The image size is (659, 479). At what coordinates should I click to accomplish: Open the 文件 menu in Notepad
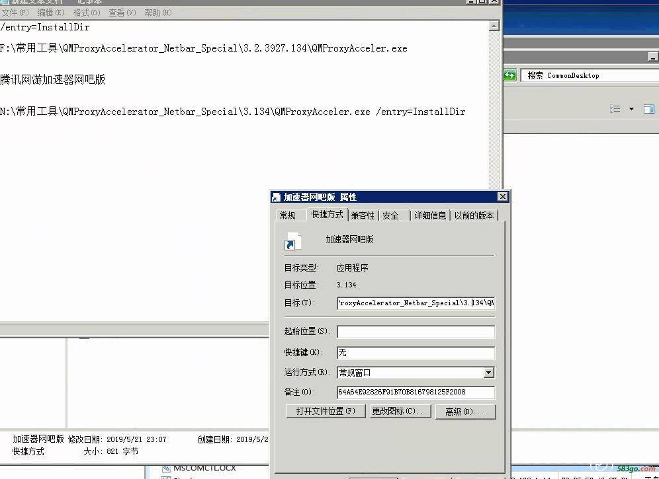point(15,13)
